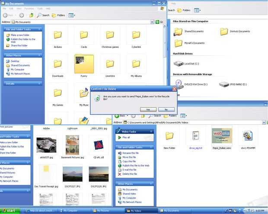
Task: Select the Pepsi_Italian.wmv video thumbnail
Action: tap(222, 135)
